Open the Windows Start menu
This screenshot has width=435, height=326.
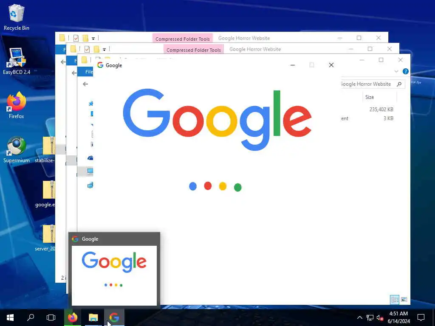[x=10, y=318]
